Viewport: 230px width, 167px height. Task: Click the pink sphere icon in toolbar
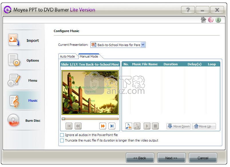tap(211, 20)
